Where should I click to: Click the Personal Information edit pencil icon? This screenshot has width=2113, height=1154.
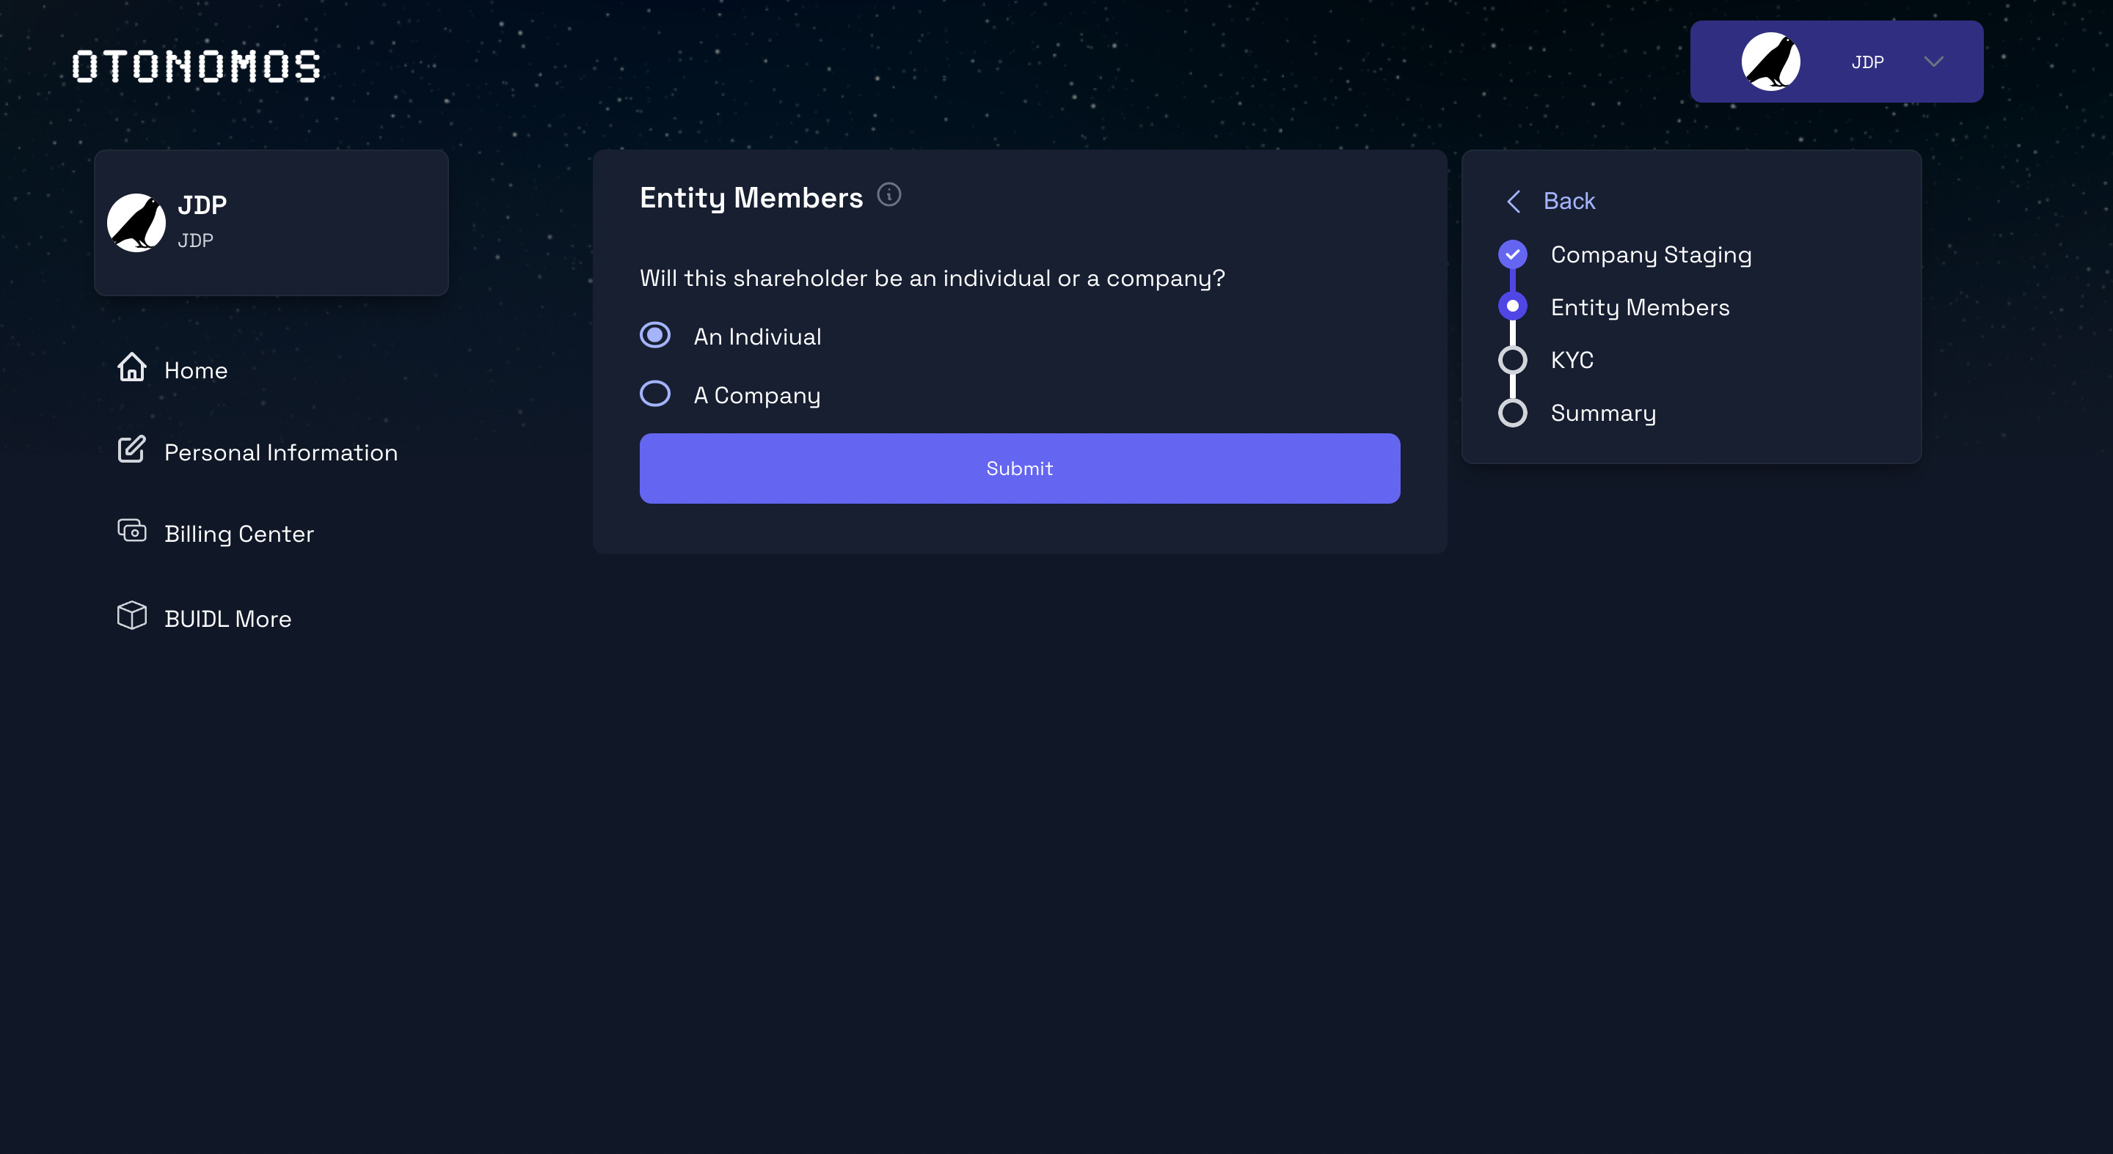point(131,449)
